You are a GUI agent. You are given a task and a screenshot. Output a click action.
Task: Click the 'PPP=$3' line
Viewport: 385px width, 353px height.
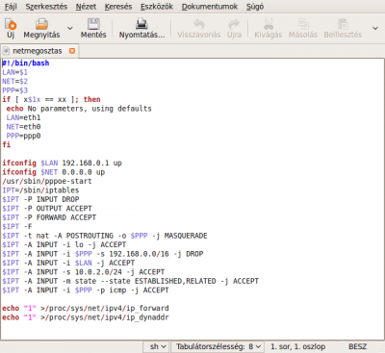click(x=14, y=90)
